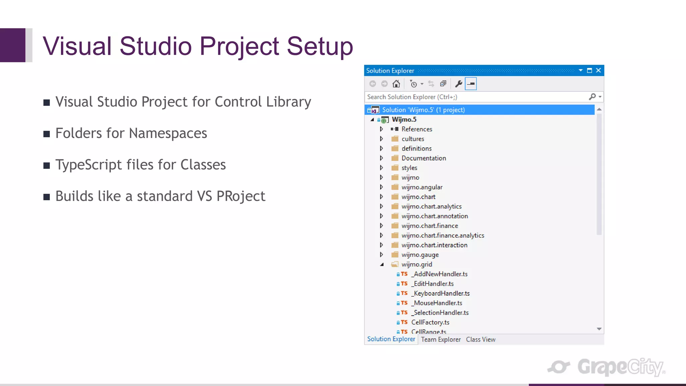The image size is (686, 386).
Task: Click the Documentation folder icon
Action: pyautogui.click(x=395, y=158)
